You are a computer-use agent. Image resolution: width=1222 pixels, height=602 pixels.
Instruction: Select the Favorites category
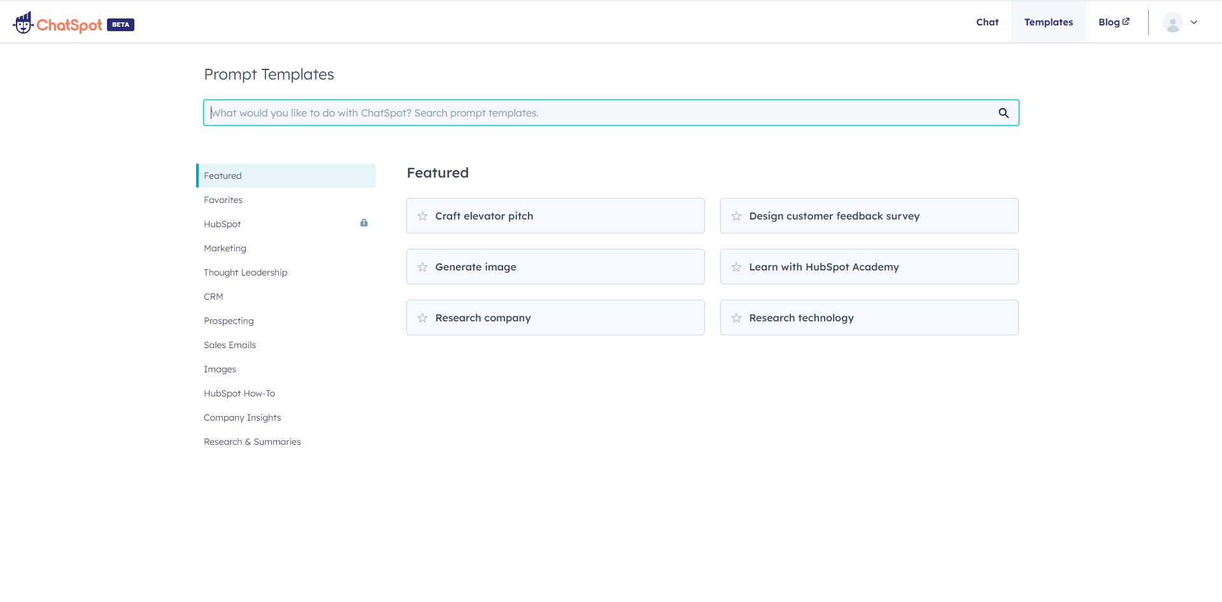click(286, 200)
